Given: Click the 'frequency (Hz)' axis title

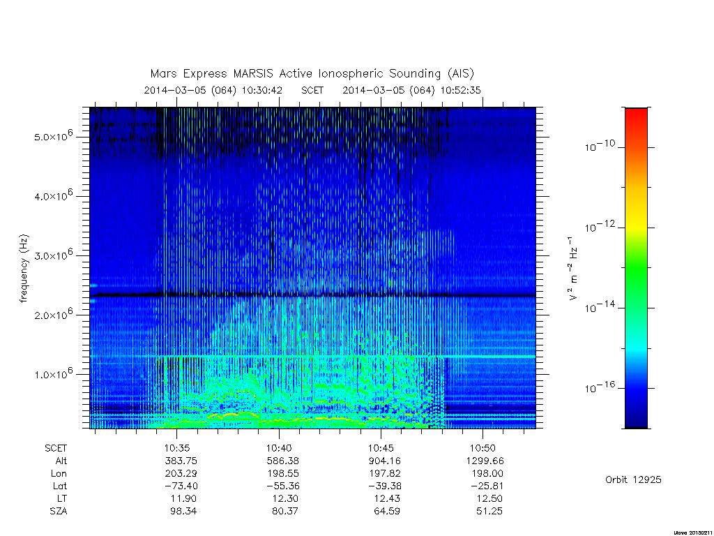Looking at the screenshot, I should pyautogui.click(x=24, y=269).
